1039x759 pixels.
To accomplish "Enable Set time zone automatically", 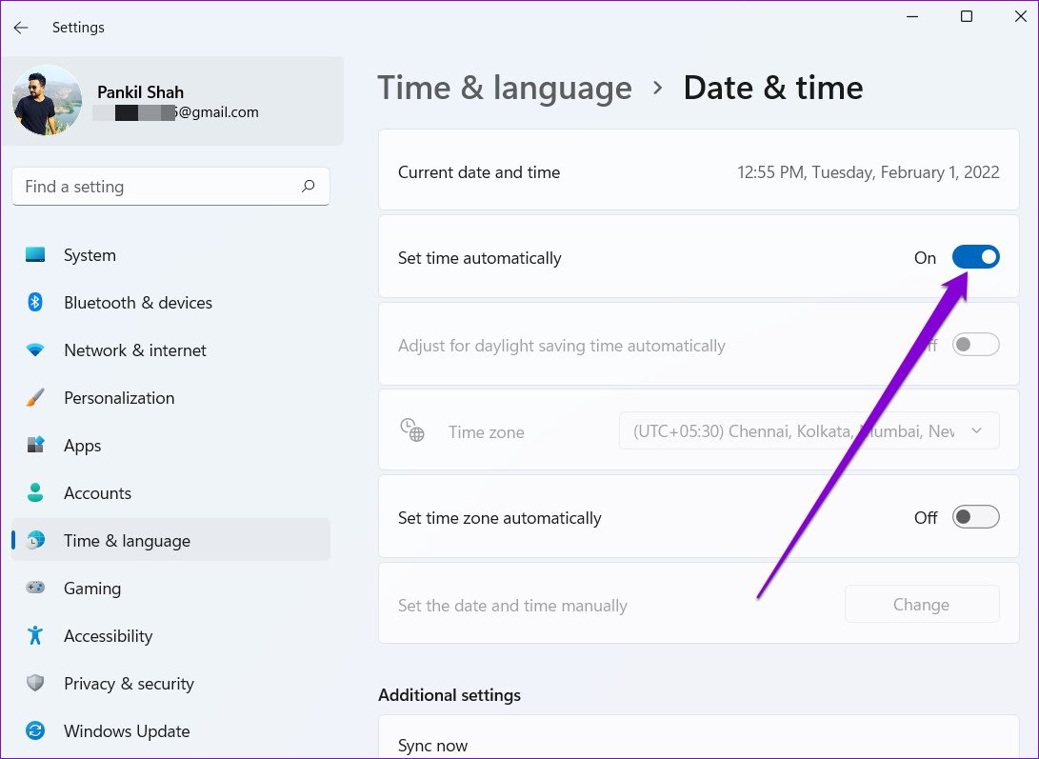I will (975, 516).
